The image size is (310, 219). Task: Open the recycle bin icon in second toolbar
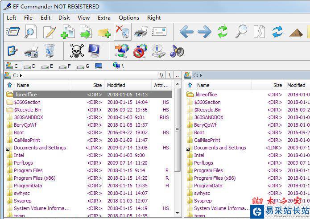[49, 51]
